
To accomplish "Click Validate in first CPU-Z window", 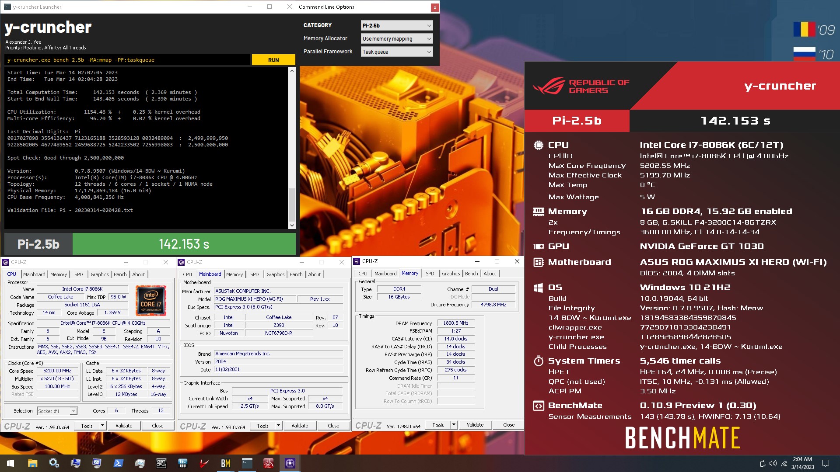I will coord(124,426).
